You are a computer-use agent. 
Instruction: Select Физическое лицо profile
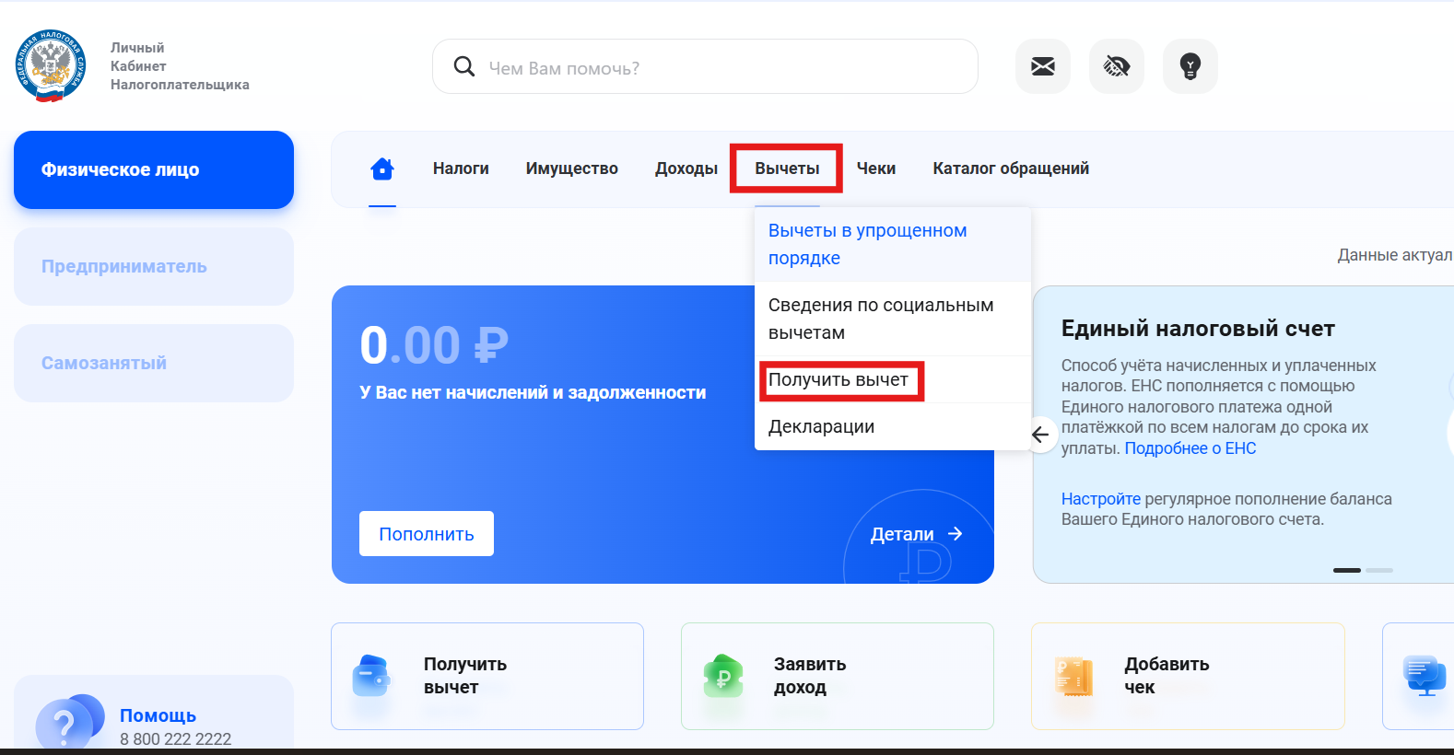coord(154,169)
